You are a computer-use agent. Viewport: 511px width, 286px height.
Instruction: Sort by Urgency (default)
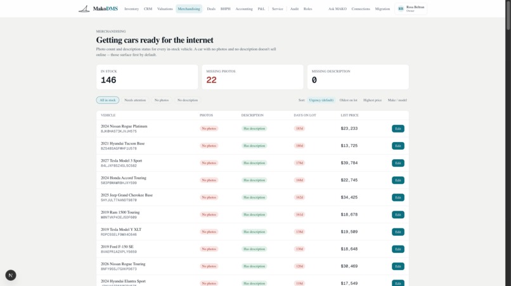coord(321,100)
